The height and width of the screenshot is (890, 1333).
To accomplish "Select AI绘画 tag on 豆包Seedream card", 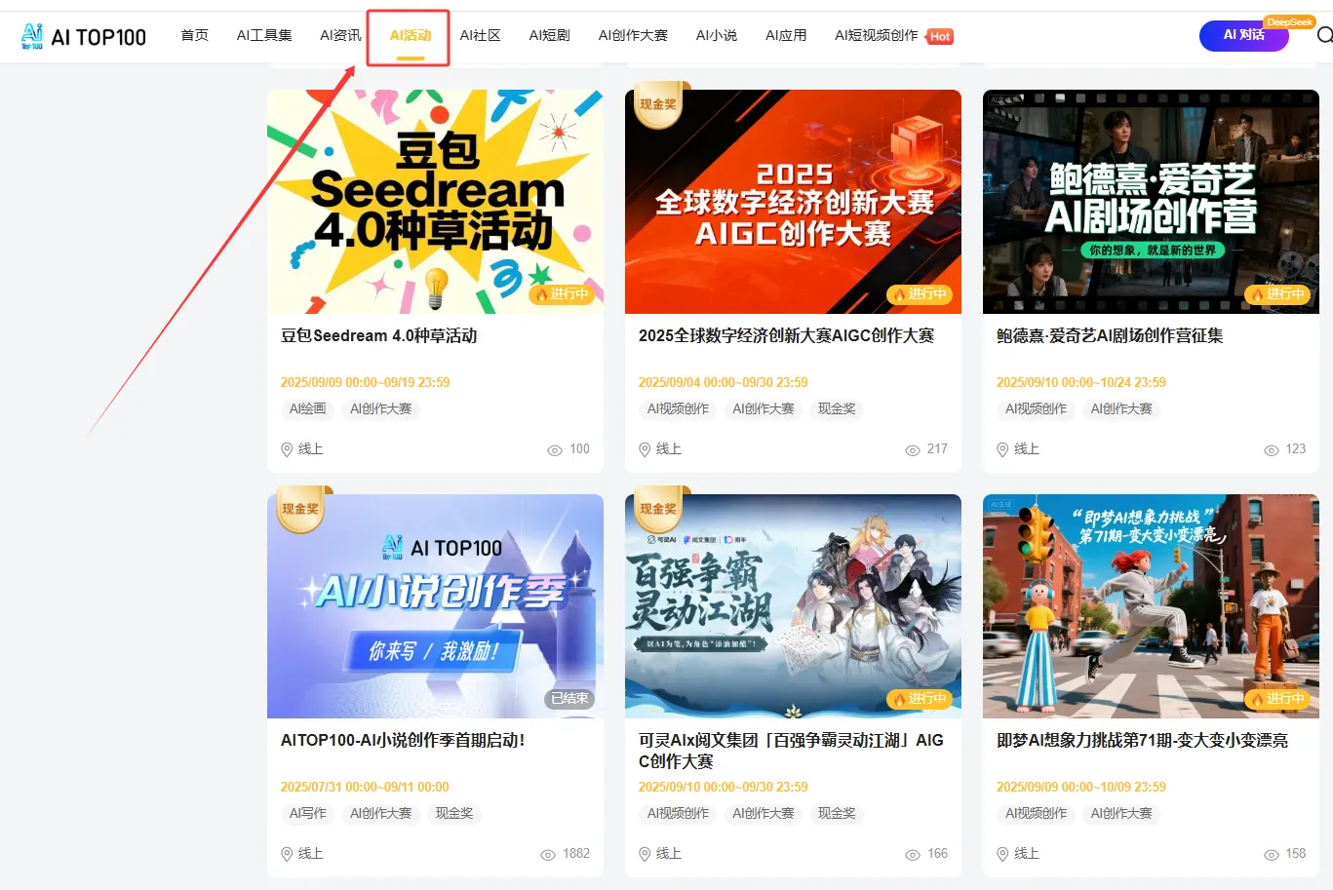I will (x=308, y=408).
